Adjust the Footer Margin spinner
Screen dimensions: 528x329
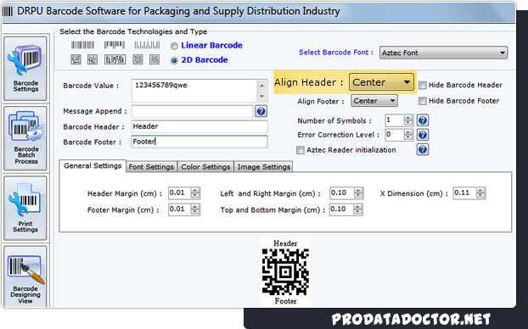(x=195, y=209)
